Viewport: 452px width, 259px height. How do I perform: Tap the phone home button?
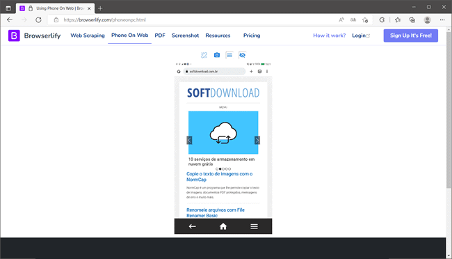click(223, 226)
